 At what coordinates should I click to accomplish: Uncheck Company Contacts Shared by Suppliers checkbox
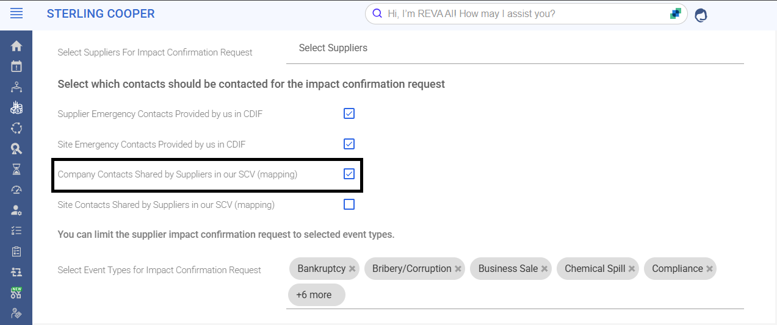[x=349, y=174]
